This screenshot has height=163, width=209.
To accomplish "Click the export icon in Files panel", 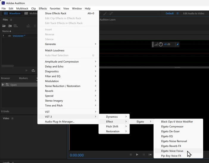I will click(x=33, y=70).
